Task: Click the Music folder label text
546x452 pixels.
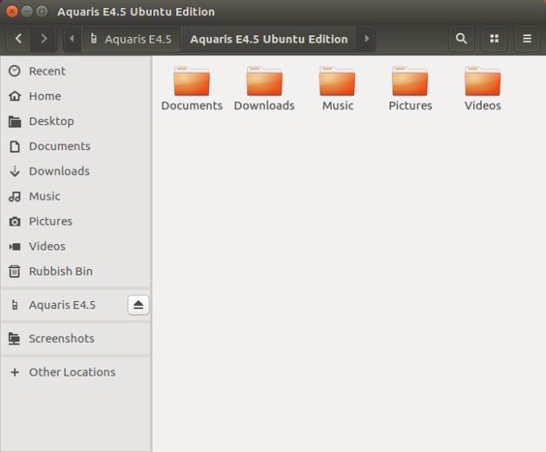Action: click(338, 105)
